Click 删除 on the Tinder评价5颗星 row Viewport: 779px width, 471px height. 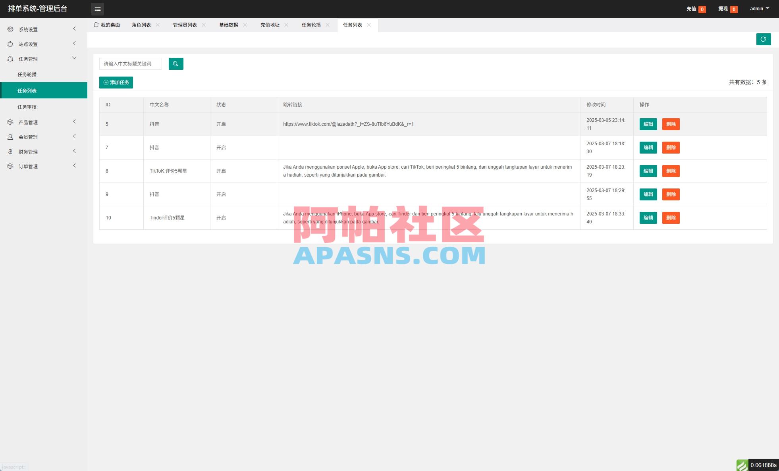tap(671, 217)
